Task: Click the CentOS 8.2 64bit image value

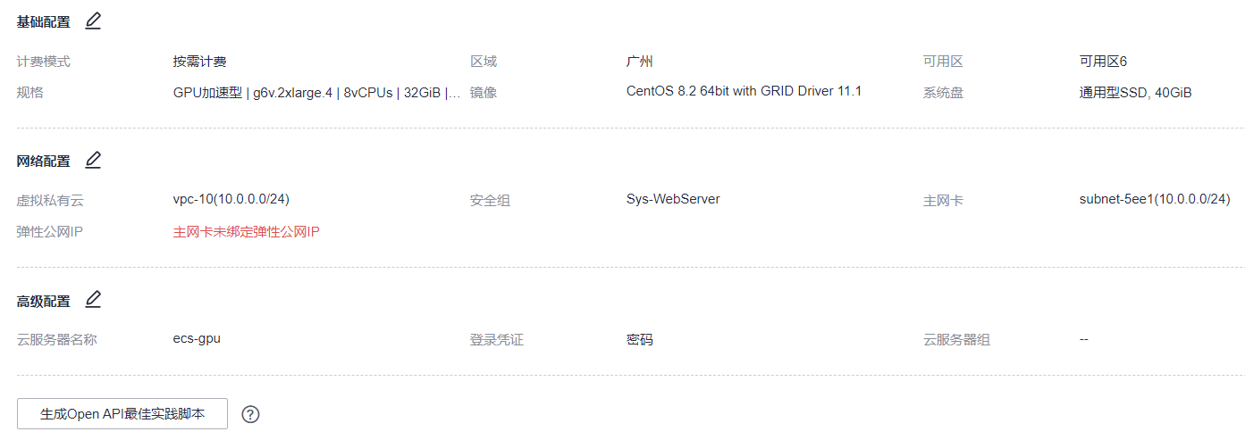Action: click(x=744, y=91)
